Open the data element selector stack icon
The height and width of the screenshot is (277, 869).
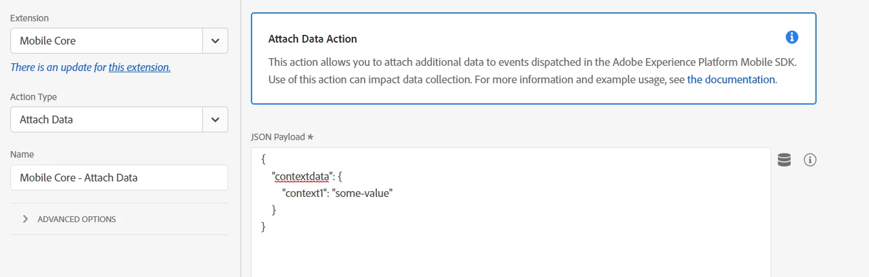pyautogui.click(x=784, y=160)
